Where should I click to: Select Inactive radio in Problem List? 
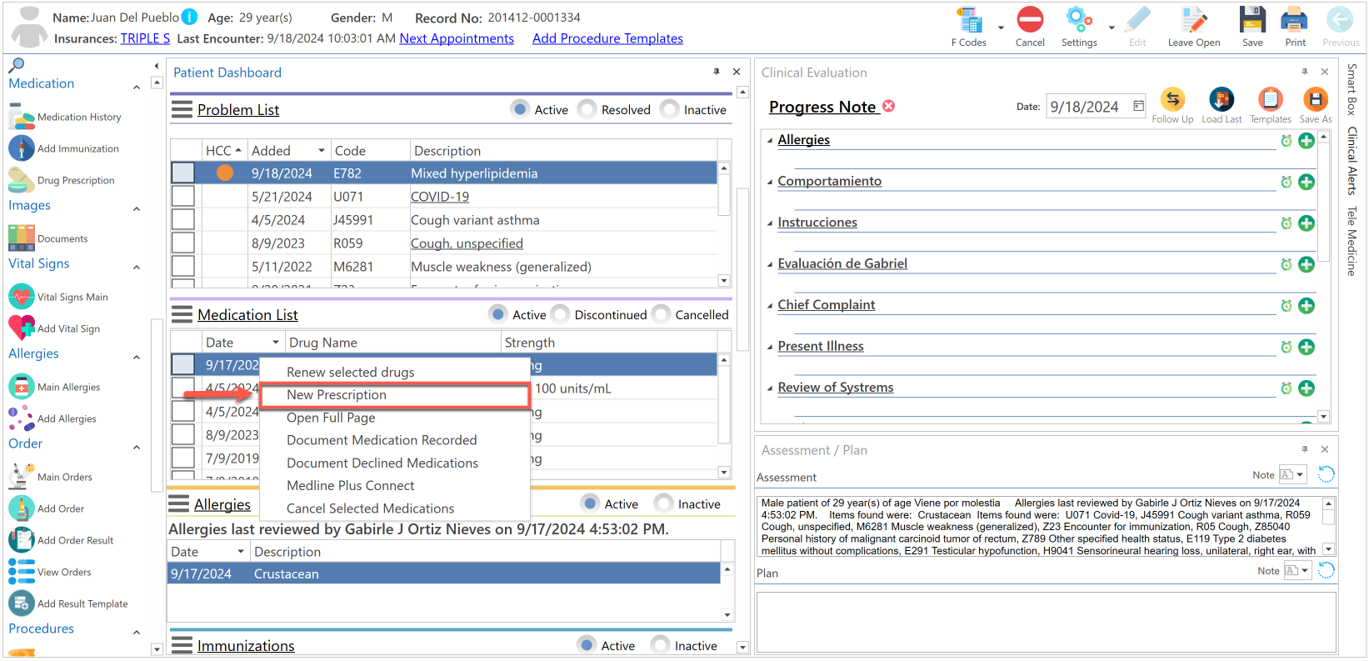pos(670,109)
